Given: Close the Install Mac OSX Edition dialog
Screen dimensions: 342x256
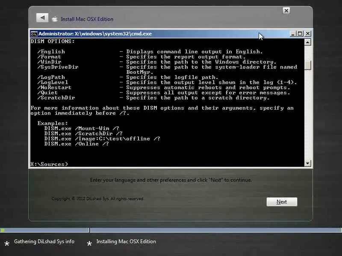Looking at the screenshot, I should point(286,11).
